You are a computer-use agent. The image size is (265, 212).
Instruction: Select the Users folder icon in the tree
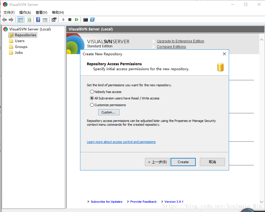(x=11, y=41)
